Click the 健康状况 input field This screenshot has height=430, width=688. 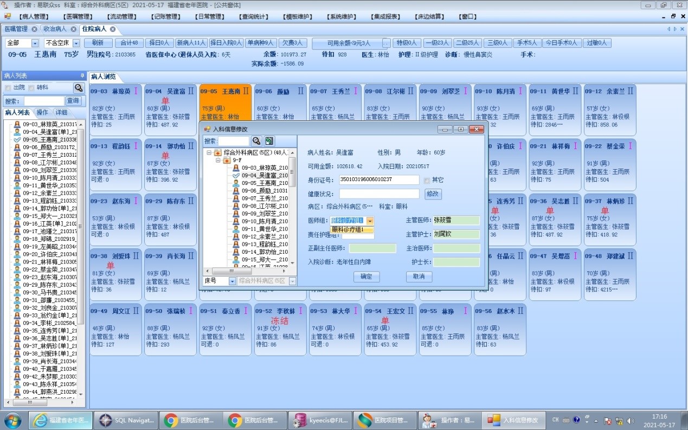(x=379, y=194)
